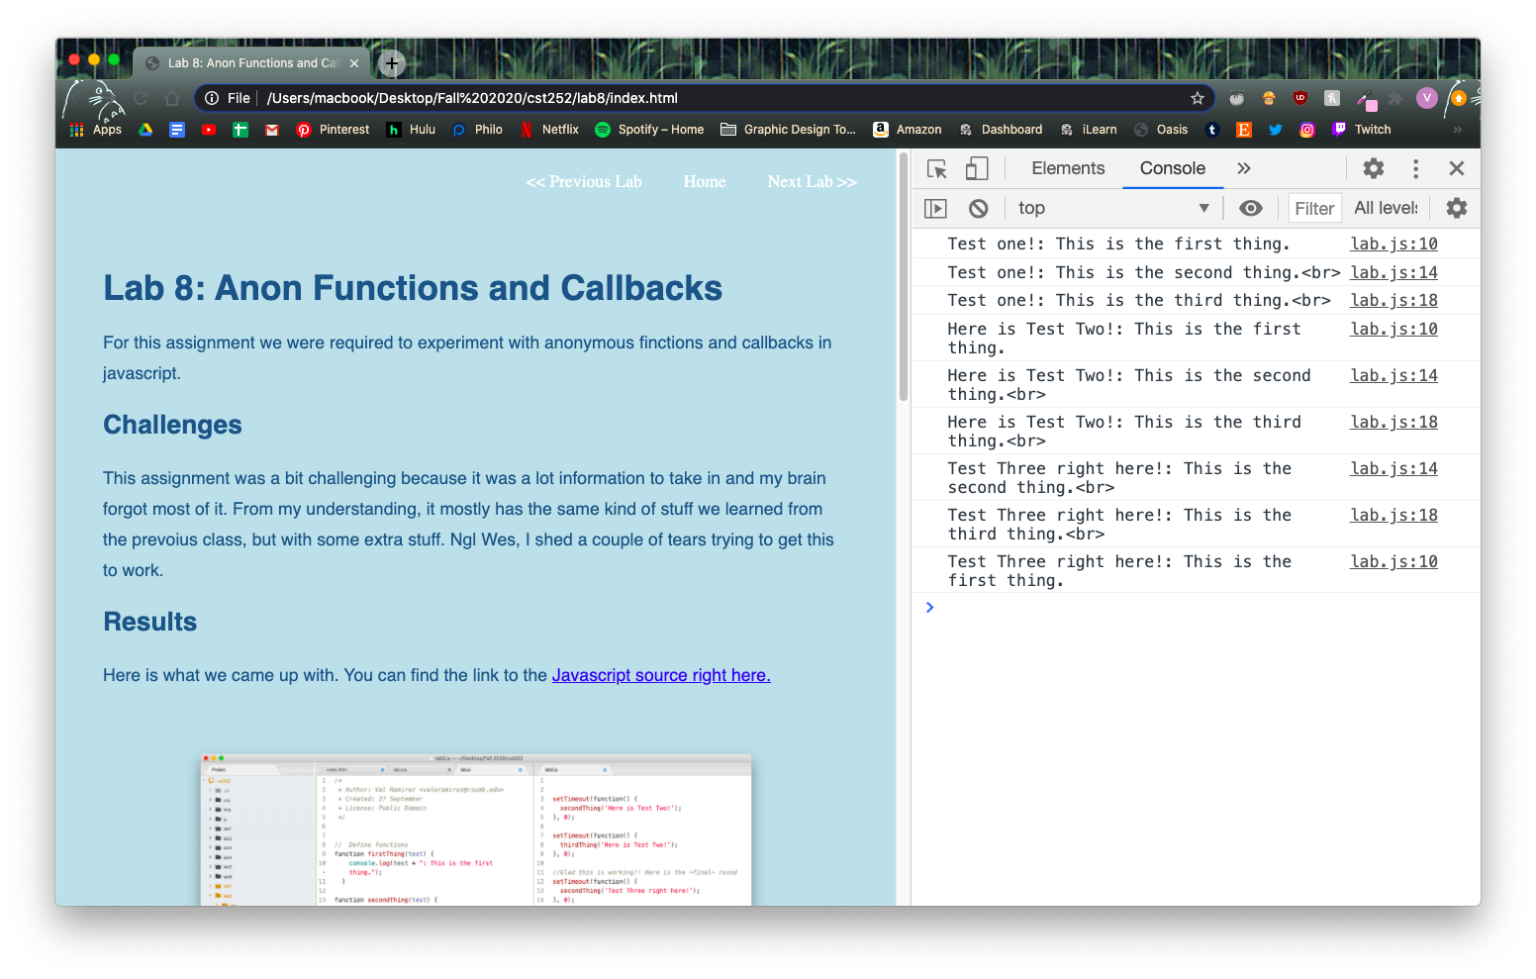
Task: Click inside the console Filter field
Action: coord(1314,208)
